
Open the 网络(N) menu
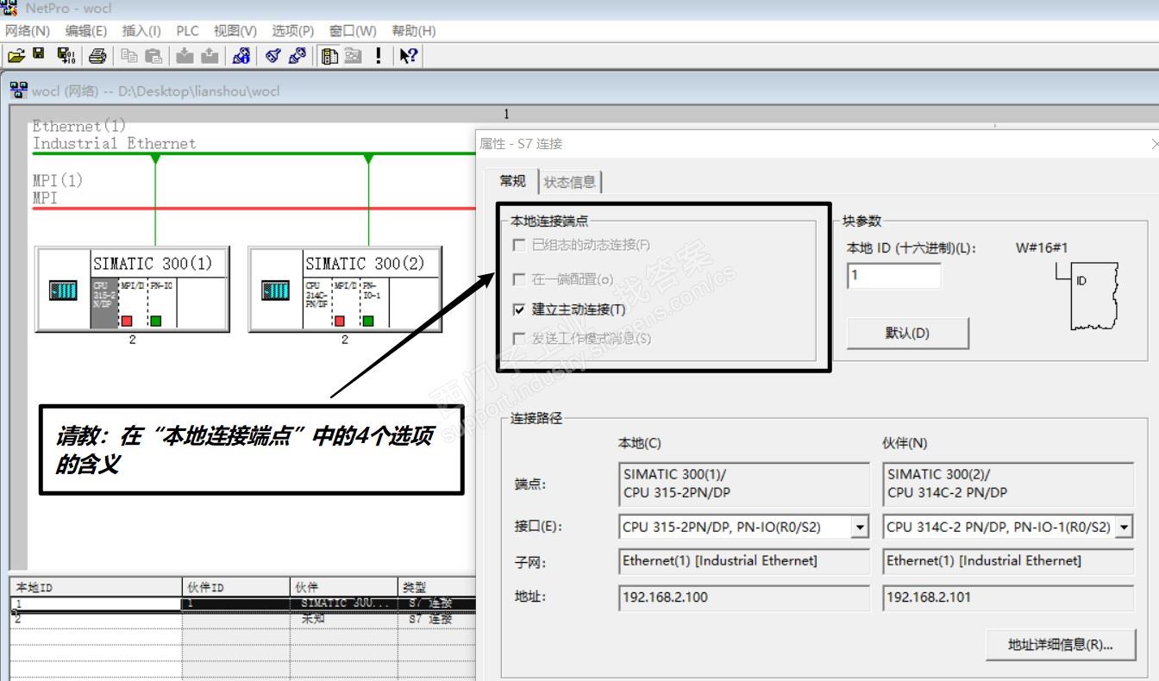pos(28,31)
